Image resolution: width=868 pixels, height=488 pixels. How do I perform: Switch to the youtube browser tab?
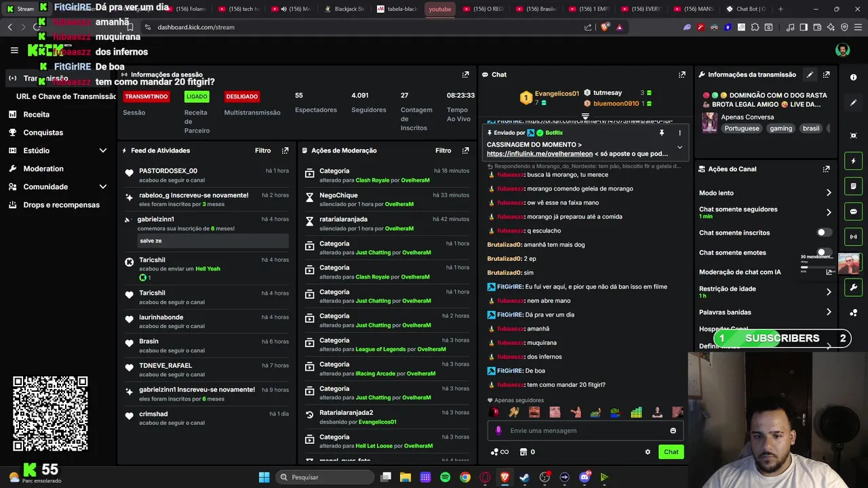(x=439, y=9)
